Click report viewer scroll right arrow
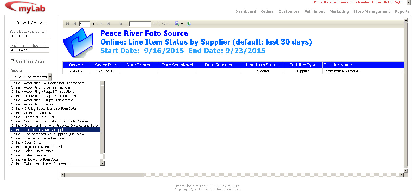Screen dimensions: 413x194 pos(401,175)
